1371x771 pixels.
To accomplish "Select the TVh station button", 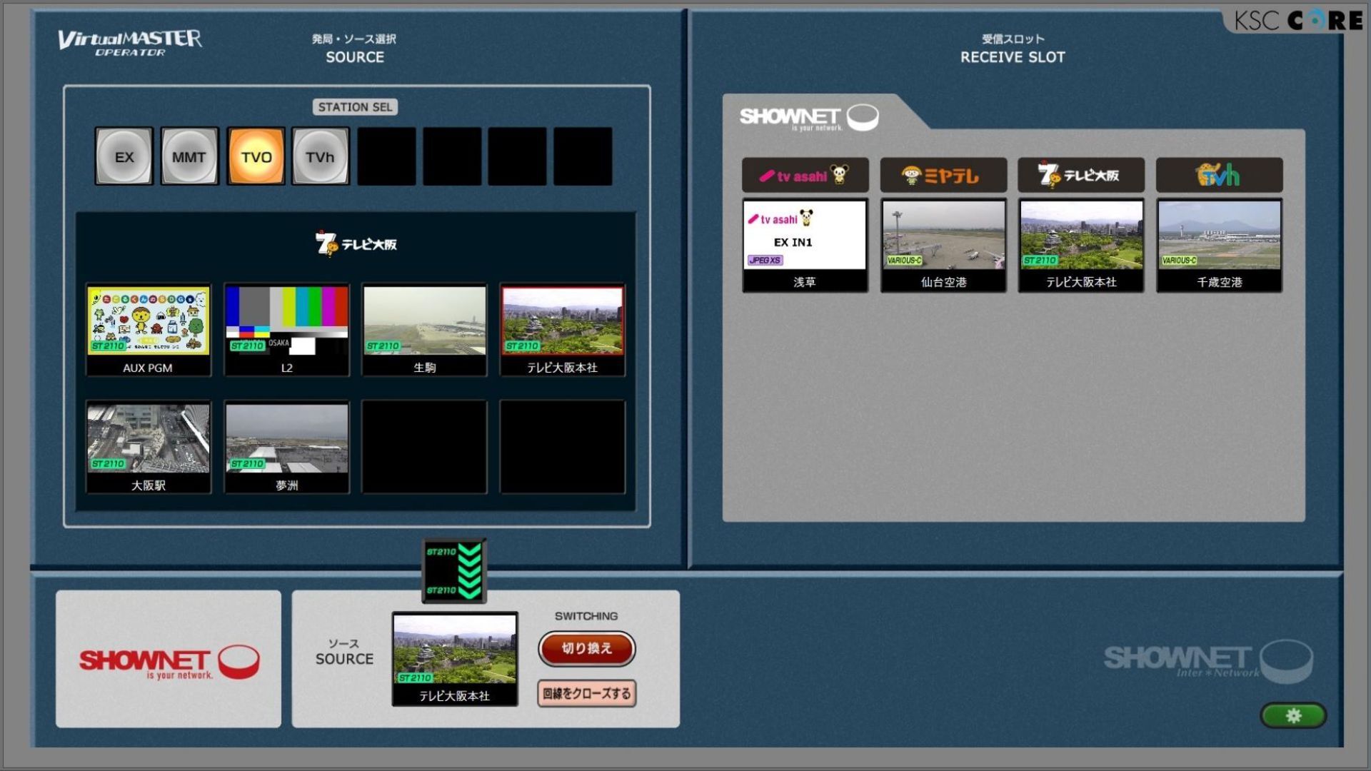I will [x=321, y=156].
